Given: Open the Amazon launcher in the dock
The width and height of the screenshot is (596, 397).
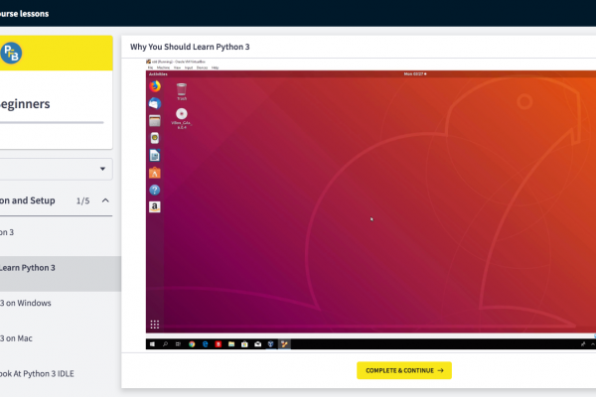Looking at the screenshot, I should click(x=155, y=207).
